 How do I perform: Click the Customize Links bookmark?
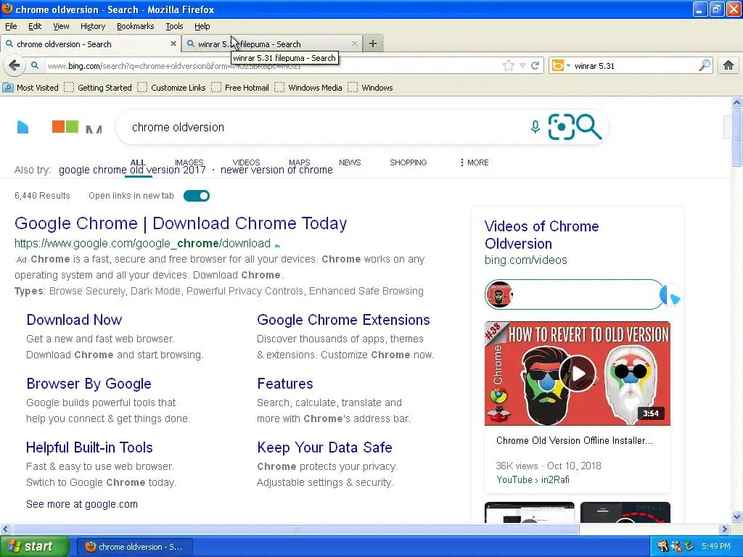(x=171, y=88)
